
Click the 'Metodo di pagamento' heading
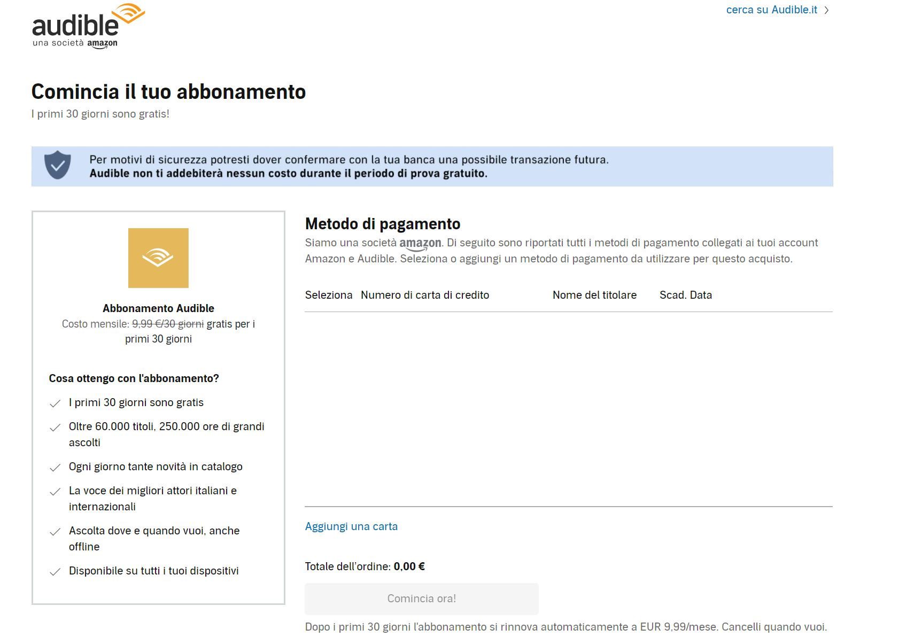[383, 224]
